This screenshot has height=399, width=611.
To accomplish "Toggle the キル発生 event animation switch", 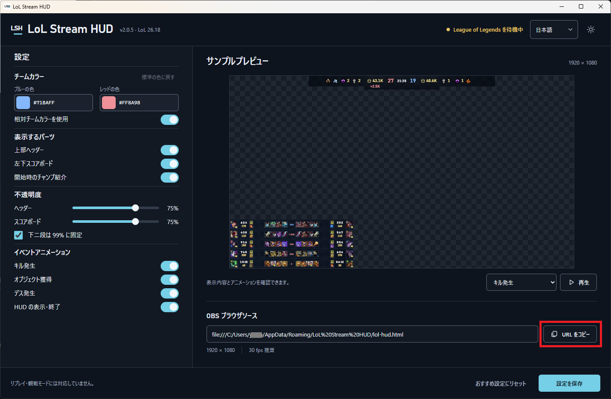I will point(170,266).
